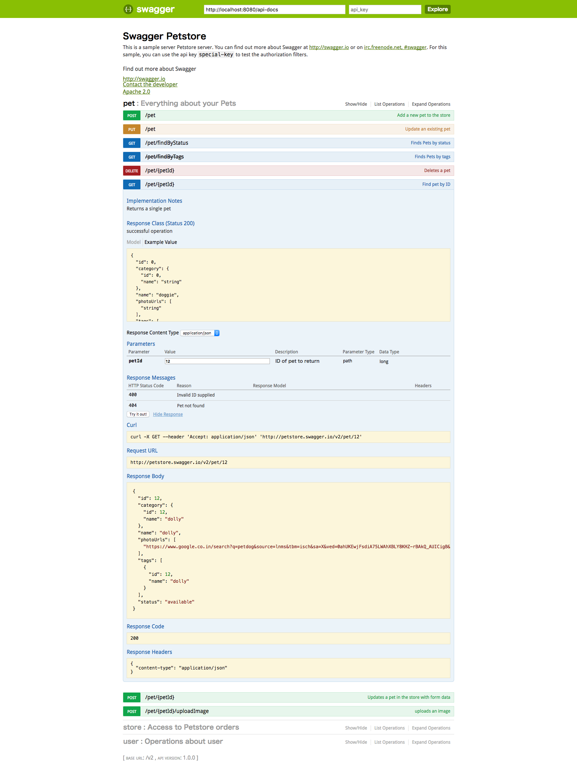Click the GET badge on /pet/findByTags

tap(131, 157)
